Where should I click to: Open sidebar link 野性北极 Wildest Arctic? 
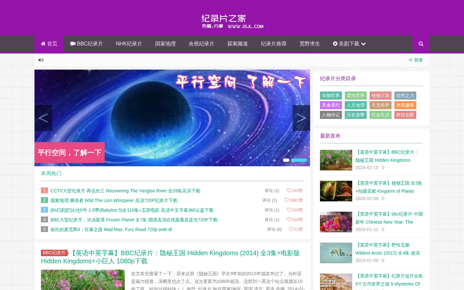[x=388, y=249]
